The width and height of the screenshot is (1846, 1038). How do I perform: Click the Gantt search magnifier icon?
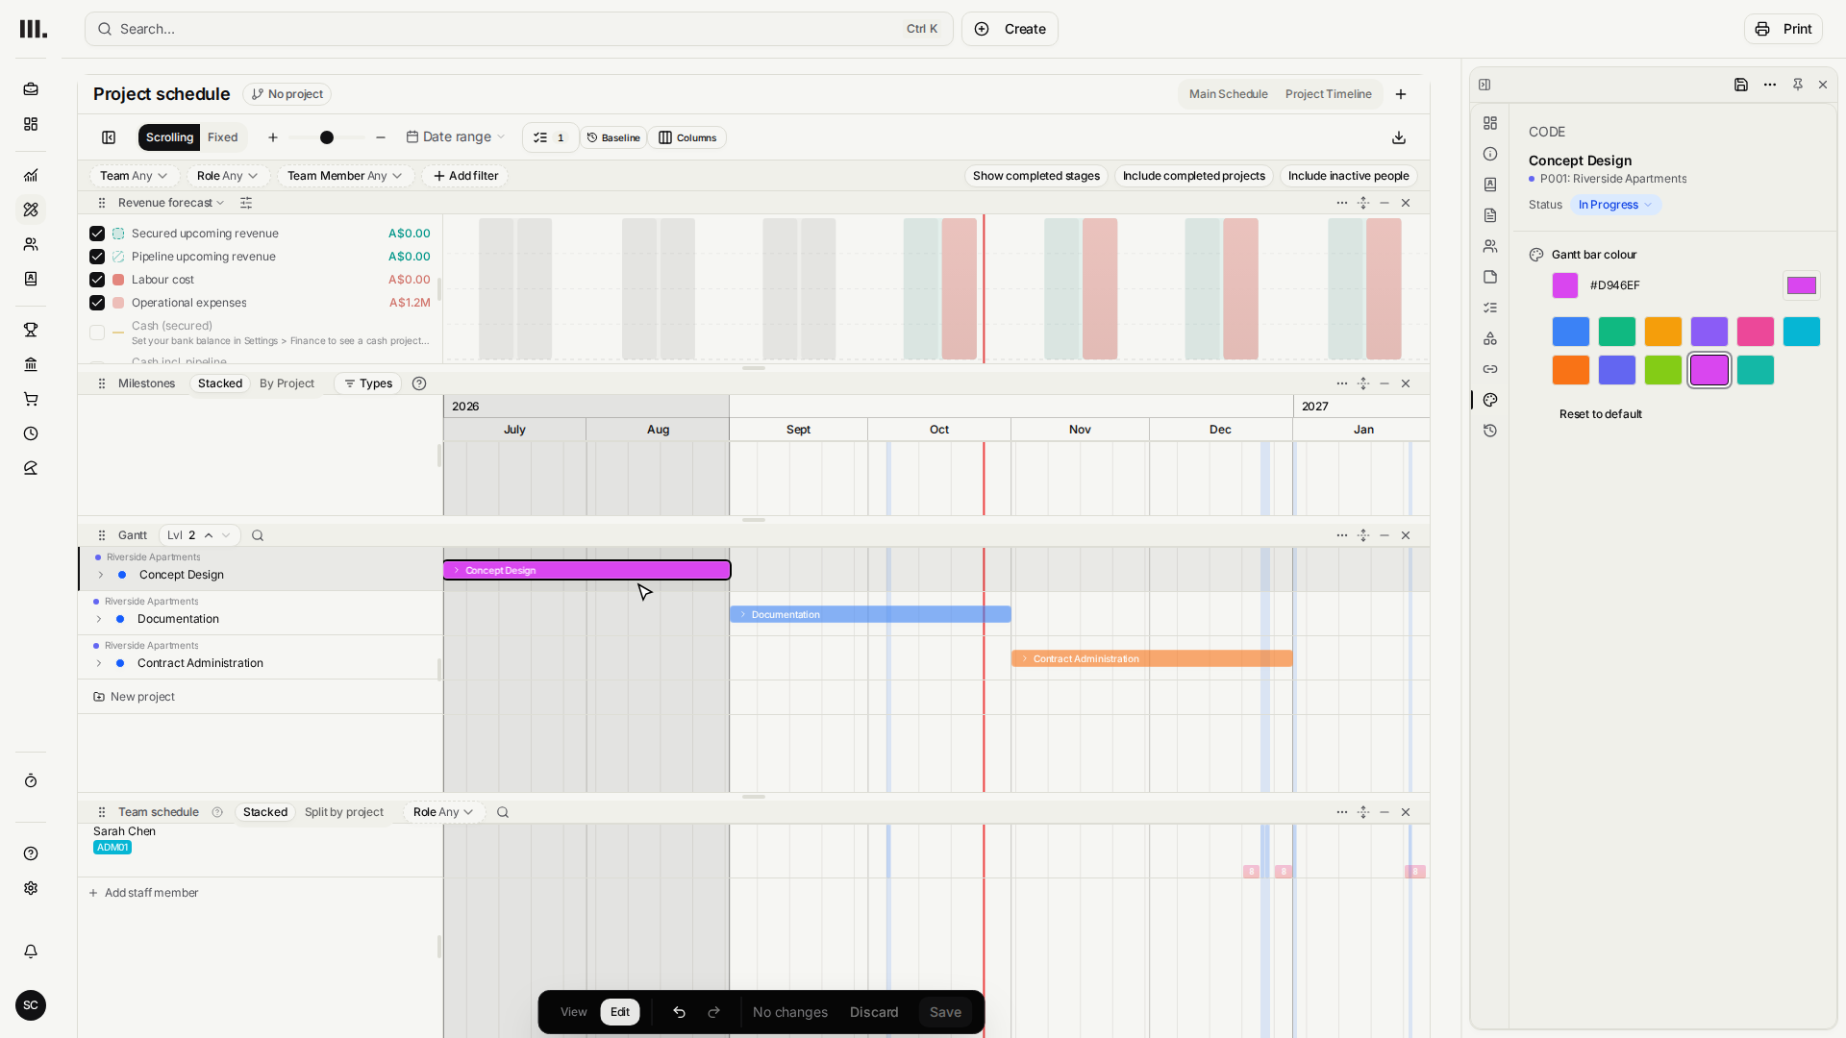click(258, 535)
